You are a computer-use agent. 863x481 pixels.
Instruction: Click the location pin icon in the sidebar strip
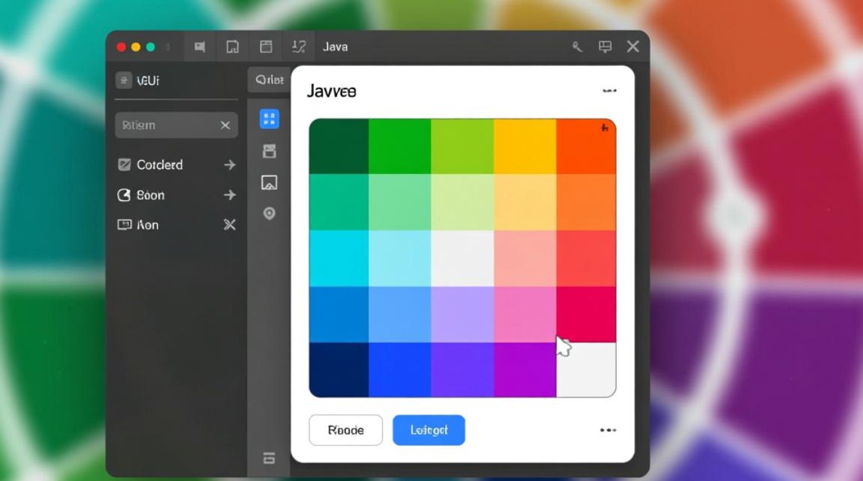[268, 214]
